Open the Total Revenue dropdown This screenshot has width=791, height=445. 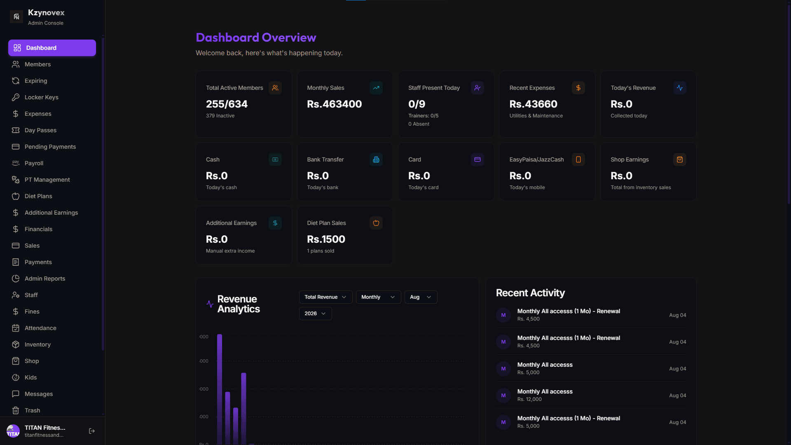(x=325, y=297)
